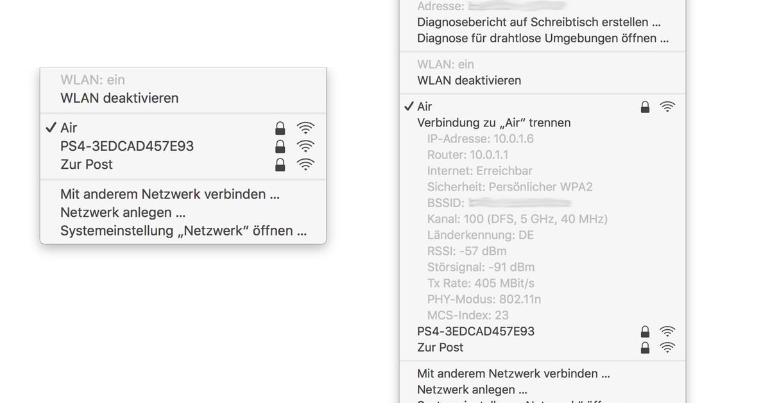Disable WLAN via "WLAN deaktivieren" in left menu
770x403 pixels.
click(x=114, y=98)
